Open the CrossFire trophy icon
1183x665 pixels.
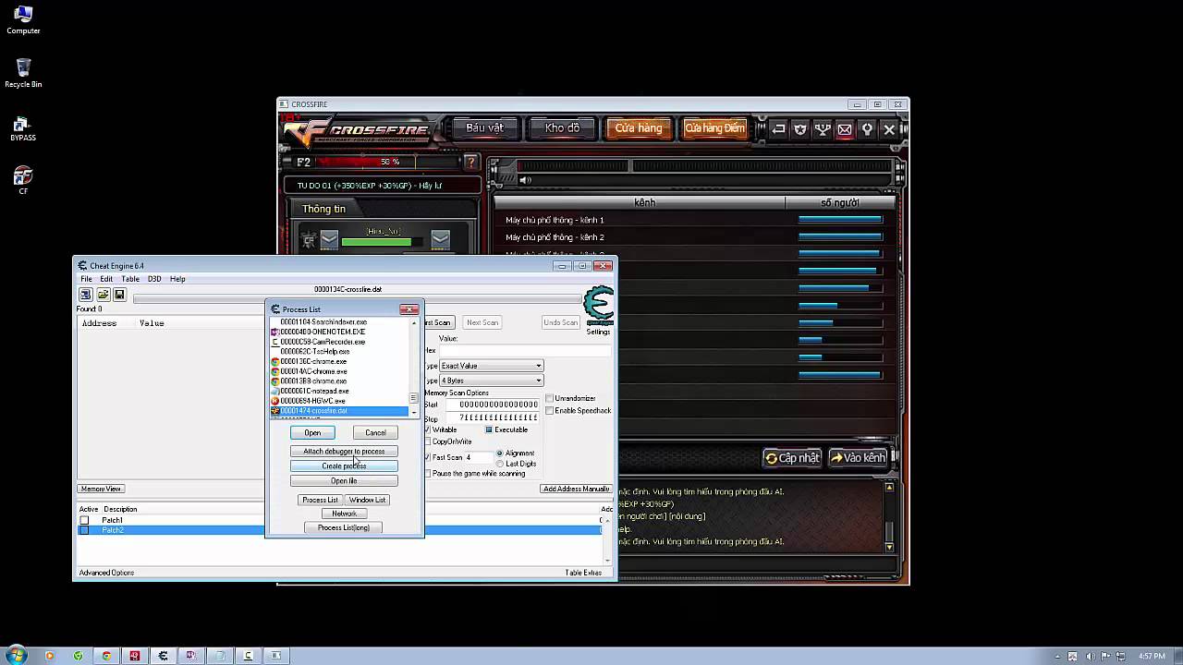click(x=823, y=129)
